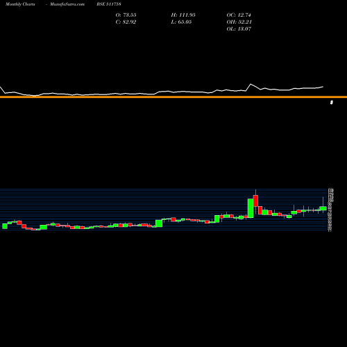This screenshot has width=347, height=347.
Task: Click the tallest green candlestick in the chart
Action: point(251,208)
